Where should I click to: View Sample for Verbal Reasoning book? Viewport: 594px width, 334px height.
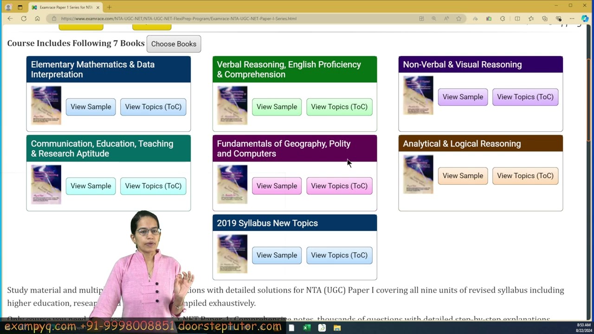click(277, 107)
